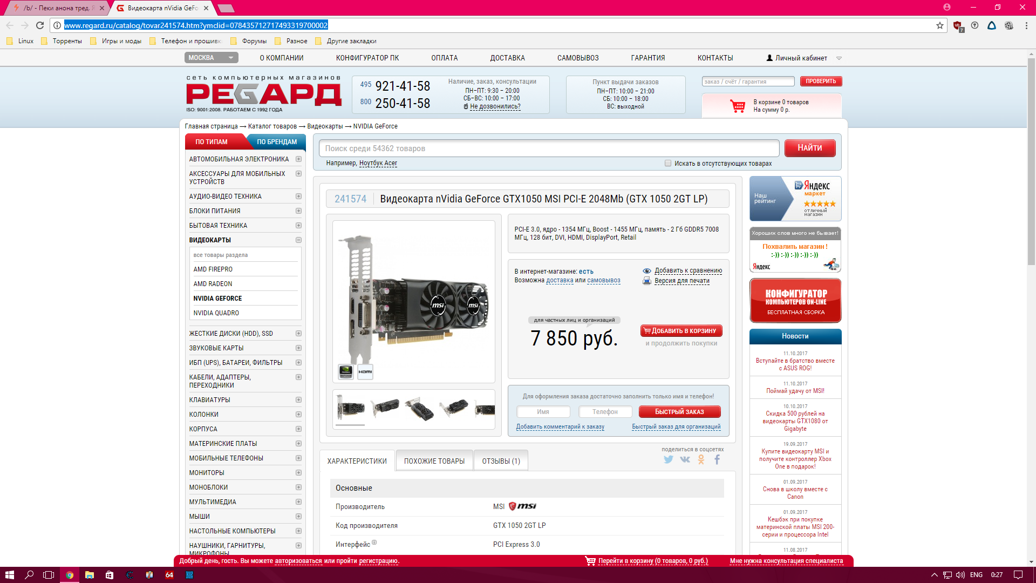Click the Телефон input field

(x=605, y=412)
